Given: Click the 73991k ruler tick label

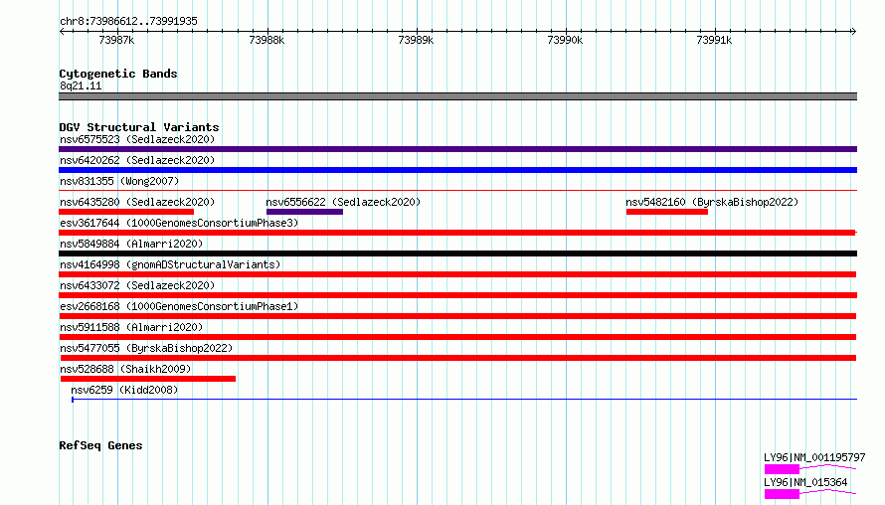Looking at the screenshot, I should click(714, 40).
